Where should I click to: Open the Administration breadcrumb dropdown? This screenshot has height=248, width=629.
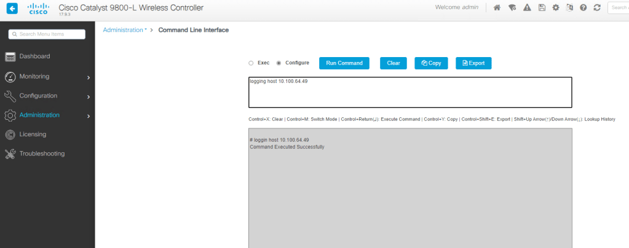tap(125, 30)
